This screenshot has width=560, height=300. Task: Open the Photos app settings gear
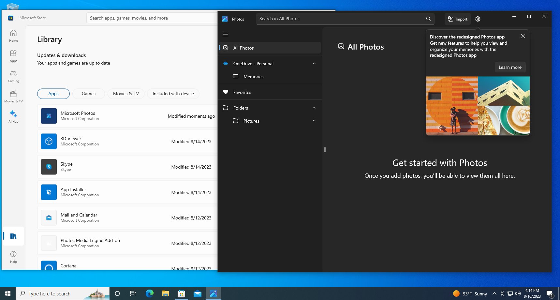coord(477,19)
